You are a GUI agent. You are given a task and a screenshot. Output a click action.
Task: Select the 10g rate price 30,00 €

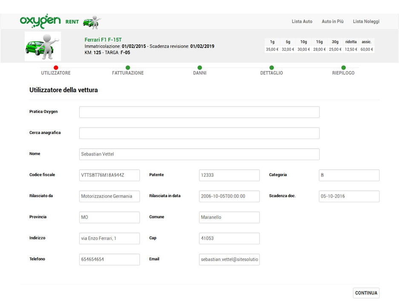coord(304,49)
